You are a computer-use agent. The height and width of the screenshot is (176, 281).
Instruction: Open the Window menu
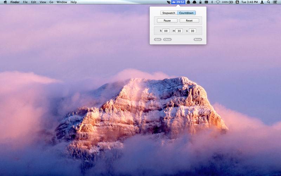pos(62,2)
